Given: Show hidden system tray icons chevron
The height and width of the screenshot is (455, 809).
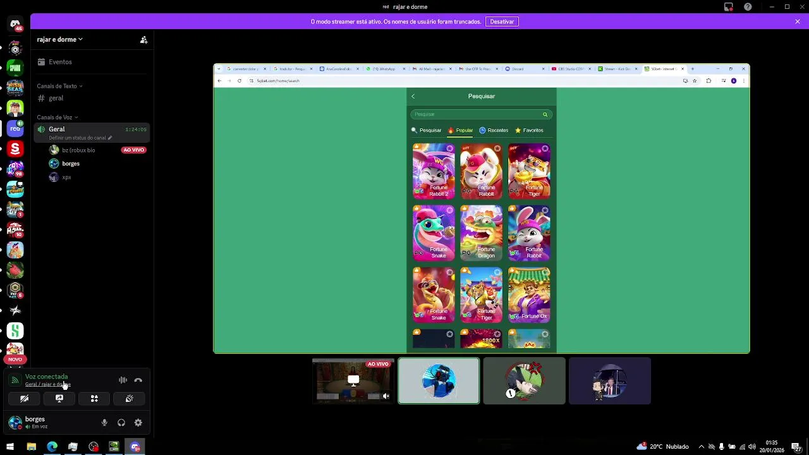Looking at the screenshot, I should click(x=701, y=447).
